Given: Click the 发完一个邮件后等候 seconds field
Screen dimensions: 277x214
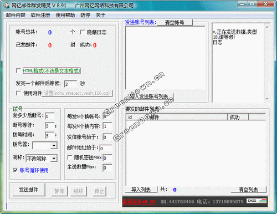Looking at the screenshot, I should coord(70,84).
